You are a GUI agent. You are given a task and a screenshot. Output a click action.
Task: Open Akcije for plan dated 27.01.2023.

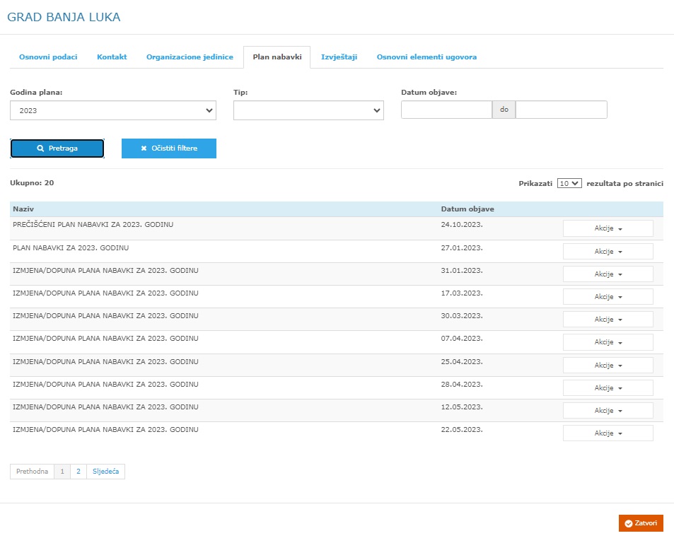tap(608, 251)
